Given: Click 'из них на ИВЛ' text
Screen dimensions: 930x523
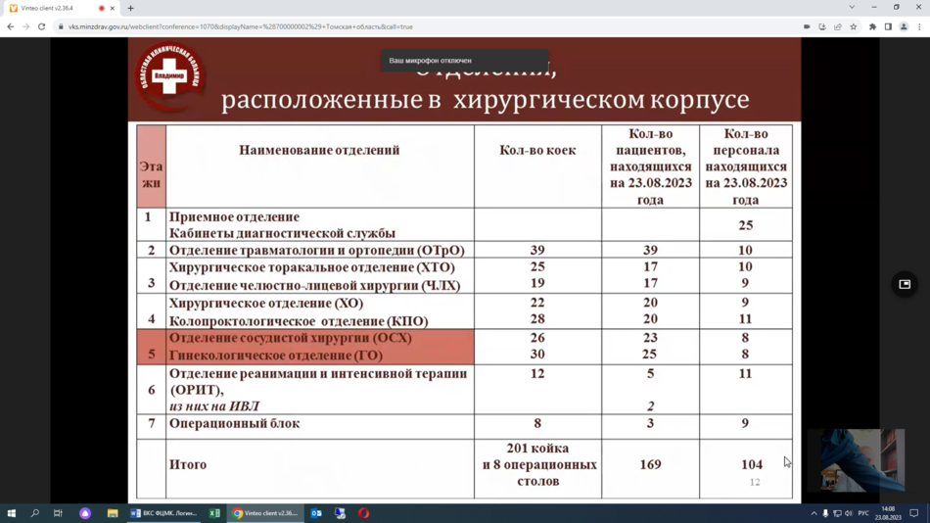Looking at the screenshot, I should click(x=214, y=406).
